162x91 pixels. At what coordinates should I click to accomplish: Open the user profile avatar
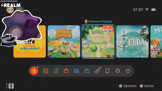tap(10, 10)
